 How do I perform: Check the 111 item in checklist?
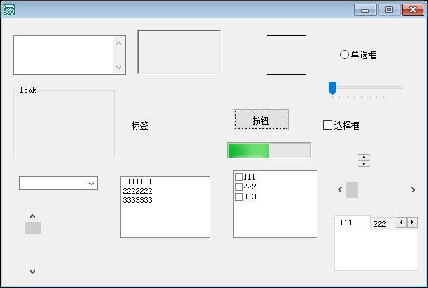(239, 177)
